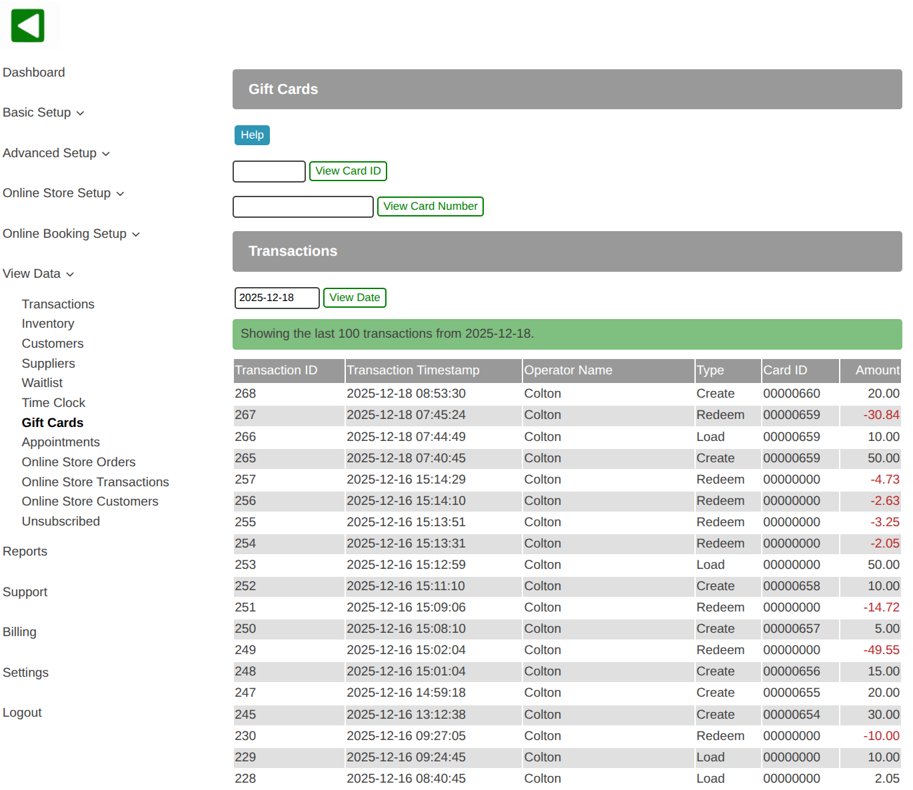Viewport: 913px width, 790px height.
Task: Click Logout in the sidebar
Action: (22, 713)
